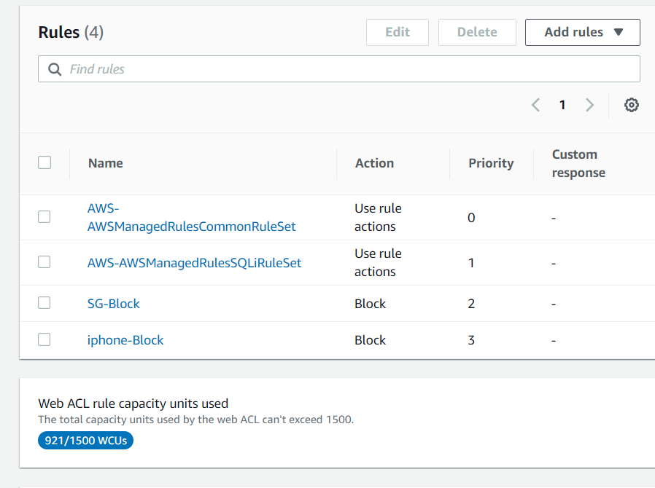655x488 pixels.
Task: Open the AWS-AWSManagedRulesSQLiRuleSet rule link
Action: (194, 262)
